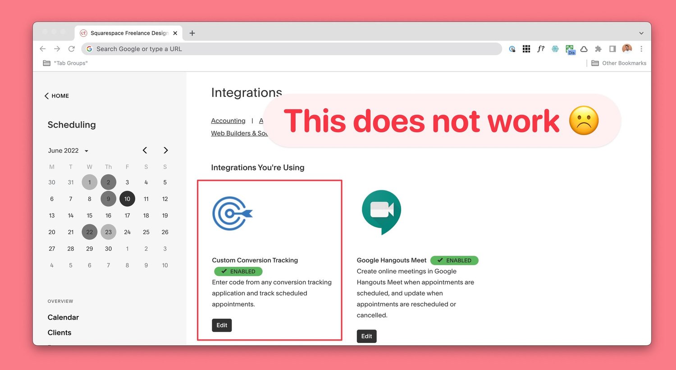The width and height of the screenshot is (676, 370).
Task: Open the black grid extension icon
Action: [526, 49]
